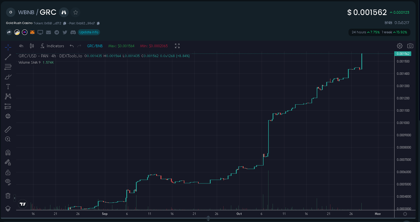This screenshot has height=222, width=420.
Task: Click the GRC/USD chart legend title
Action: click(x=50, y=56)
